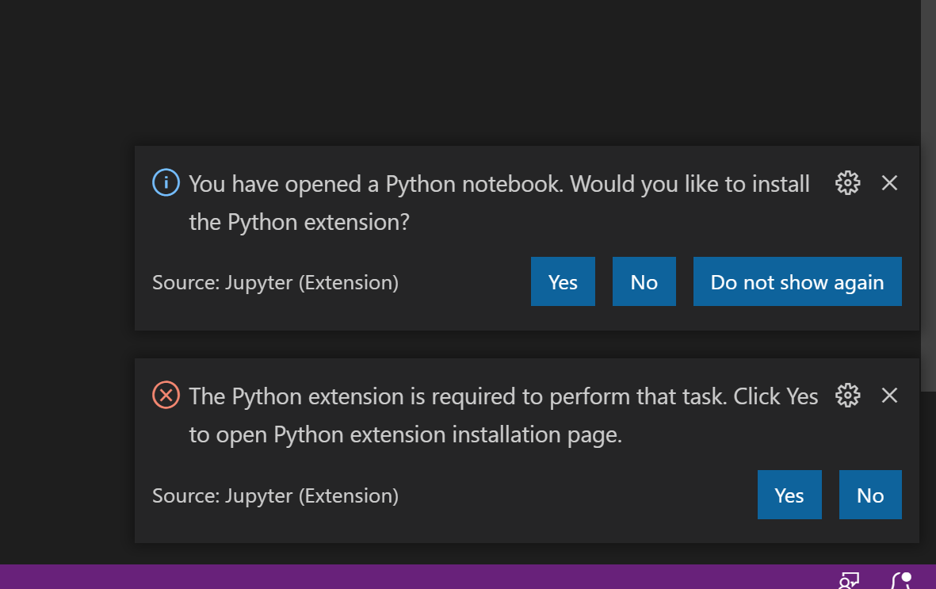Viewport: 936px width, 589px height.
Task: Choose Do not show again
Action: [797, 281]
